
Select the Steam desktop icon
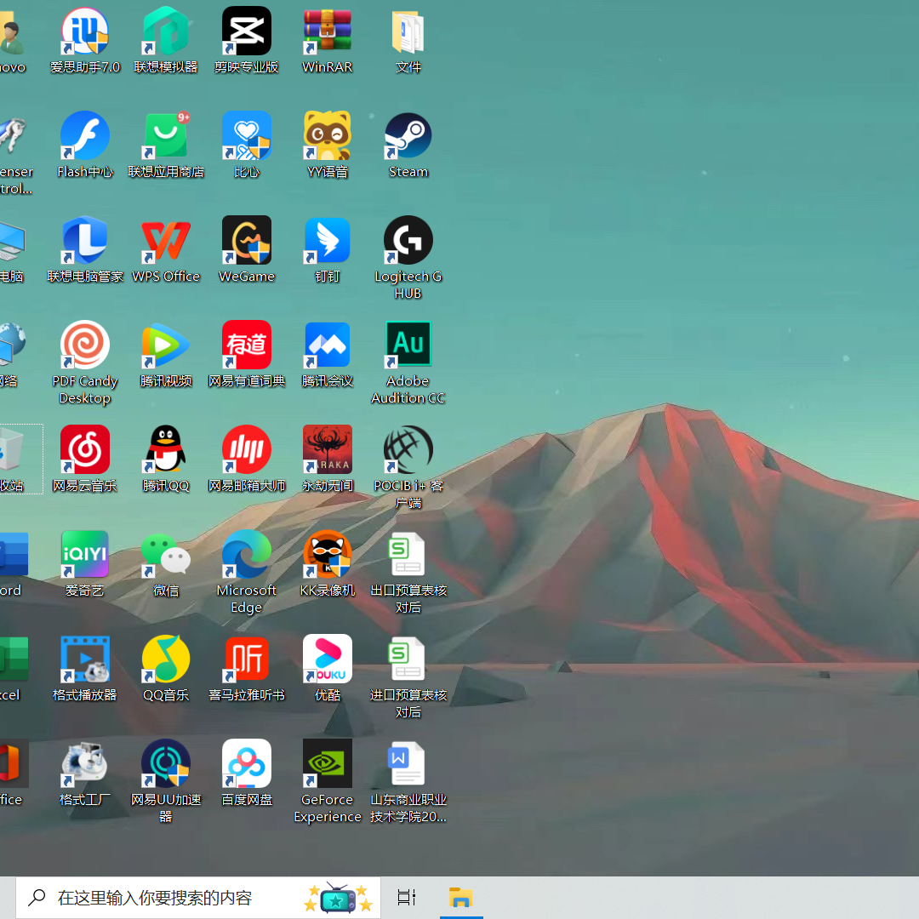pyautogui.click(x=408, y=138)
